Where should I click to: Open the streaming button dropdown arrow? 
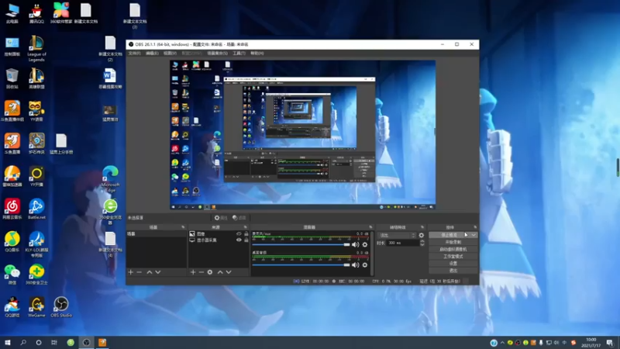[x=473, y=234]
